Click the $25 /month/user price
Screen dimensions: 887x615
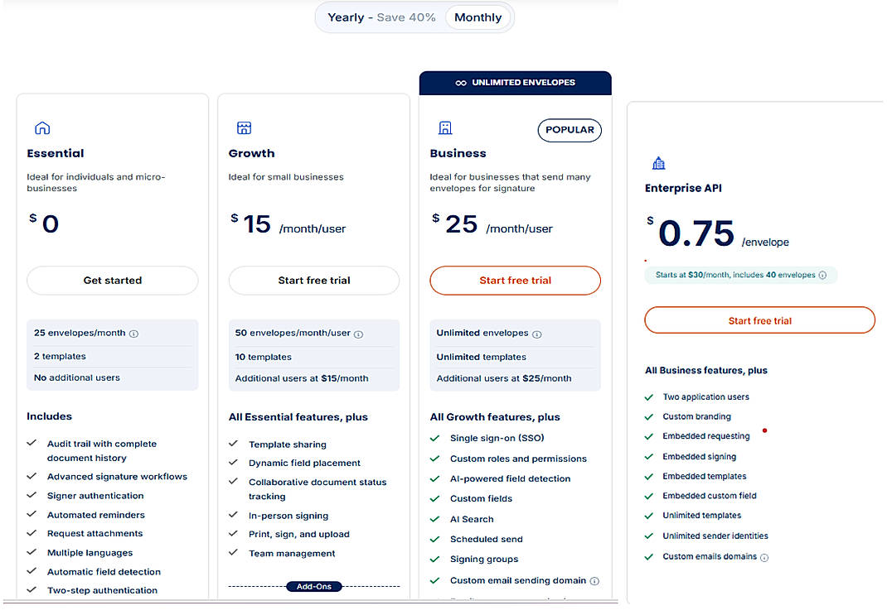pos(492,224)
